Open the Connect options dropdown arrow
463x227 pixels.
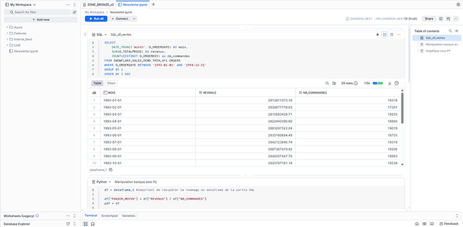pyautogui.click(x=134, y=18)
